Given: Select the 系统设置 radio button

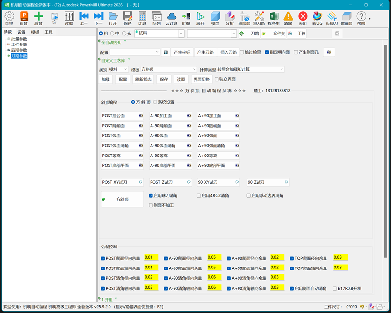Looking at the screenshot, I should pyautogui.click(x=155, y=102).
